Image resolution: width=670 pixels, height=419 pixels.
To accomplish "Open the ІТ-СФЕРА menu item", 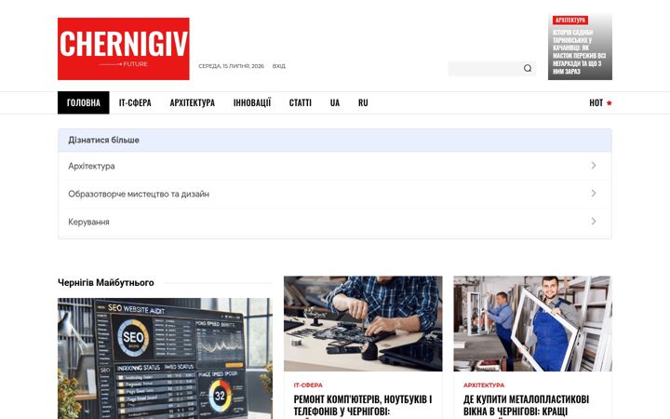I will pyautogui.click(x=135, y=102).
